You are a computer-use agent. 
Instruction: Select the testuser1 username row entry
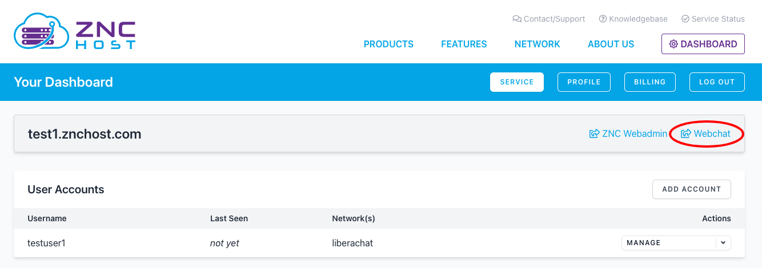[x=46, y=243]
